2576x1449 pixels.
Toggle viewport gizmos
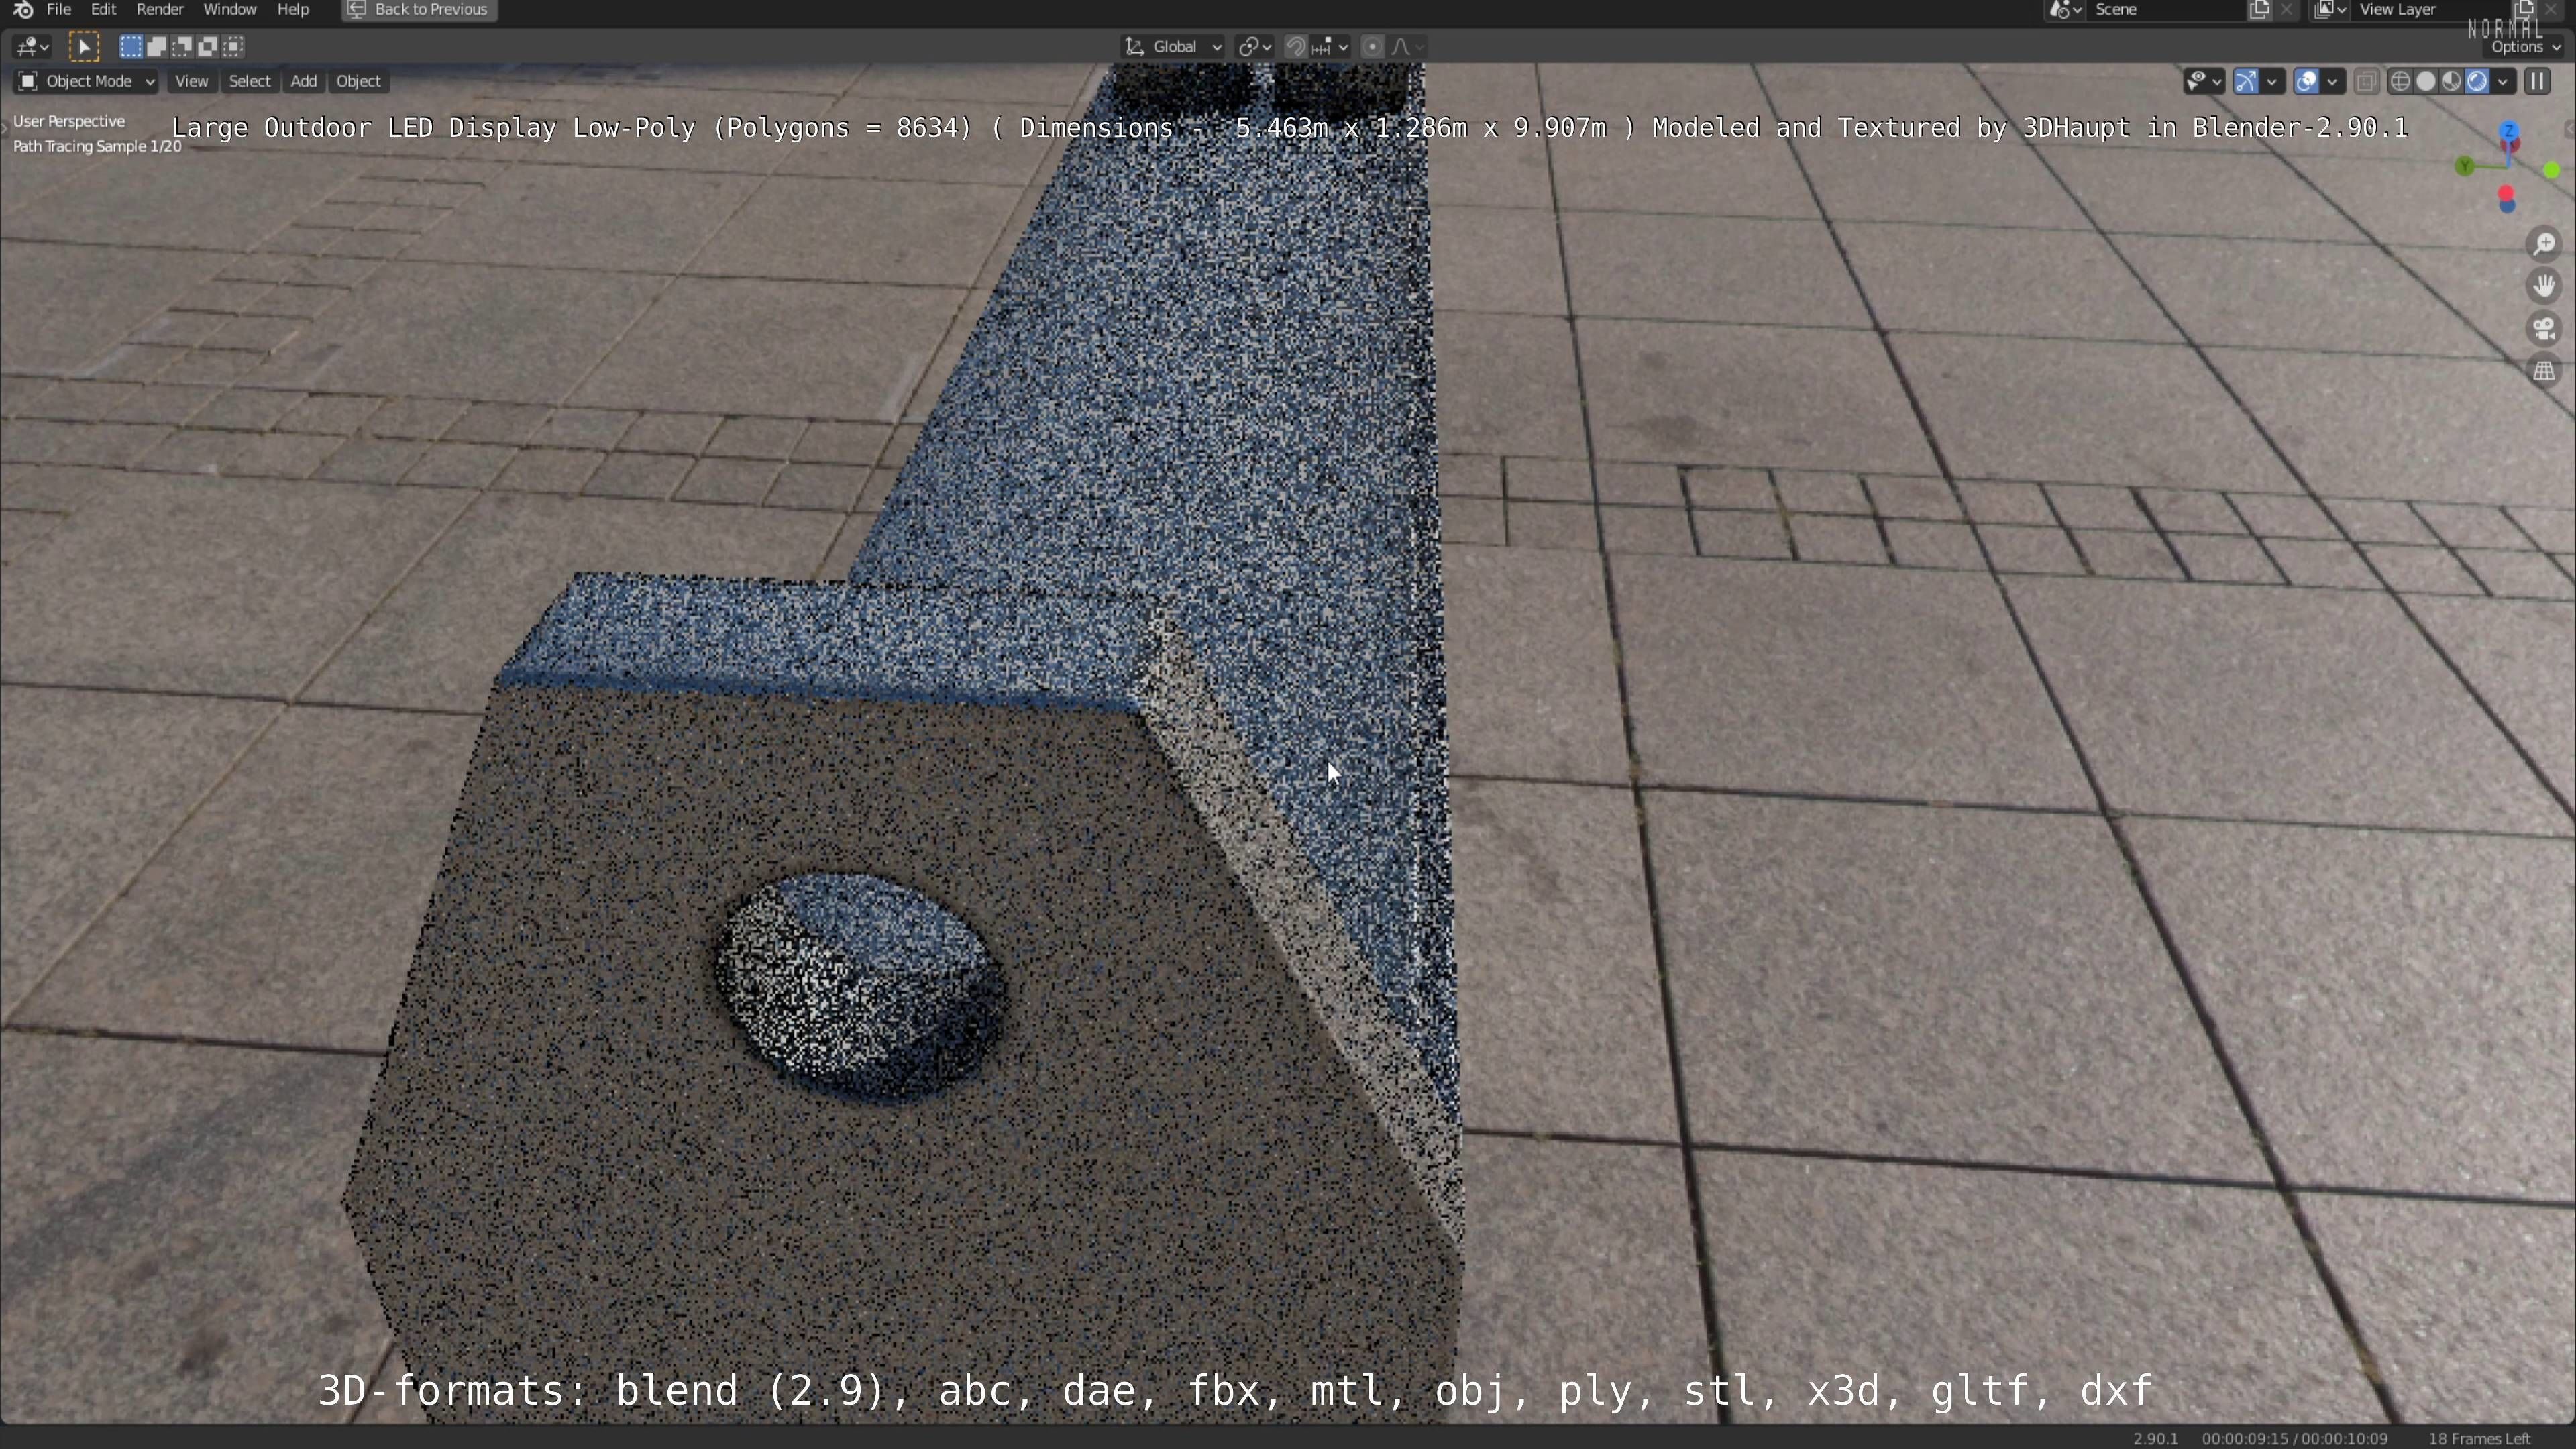pyautogui.click(x=2246, y=81)
